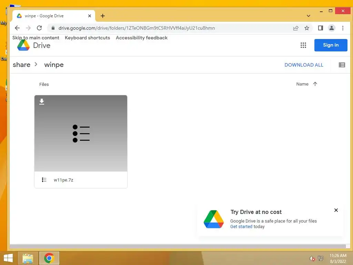Open Chrome's three-dot menu
Viewport: 353px width, 265px height.
tap(343, 28)
